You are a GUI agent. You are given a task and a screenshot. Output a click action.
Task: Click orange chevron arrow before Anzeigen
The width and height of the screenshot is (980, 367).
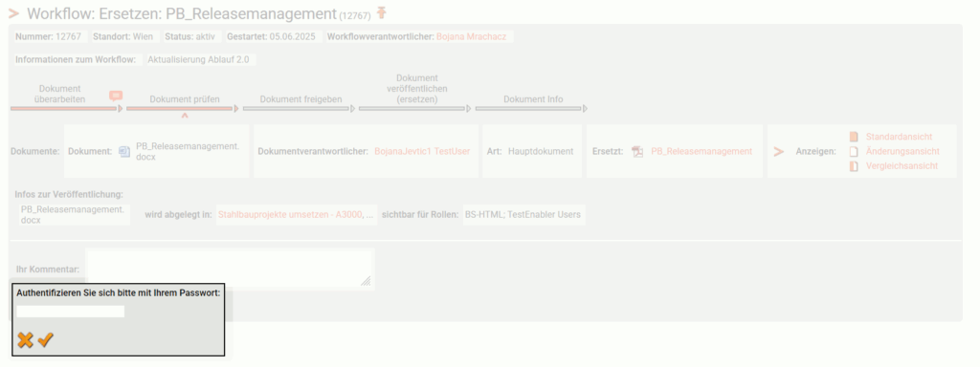point(779,151)
